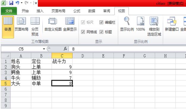The width and height of the screenshot is (186, 109).
Task: Select column C header
Action: pos(62,56)
